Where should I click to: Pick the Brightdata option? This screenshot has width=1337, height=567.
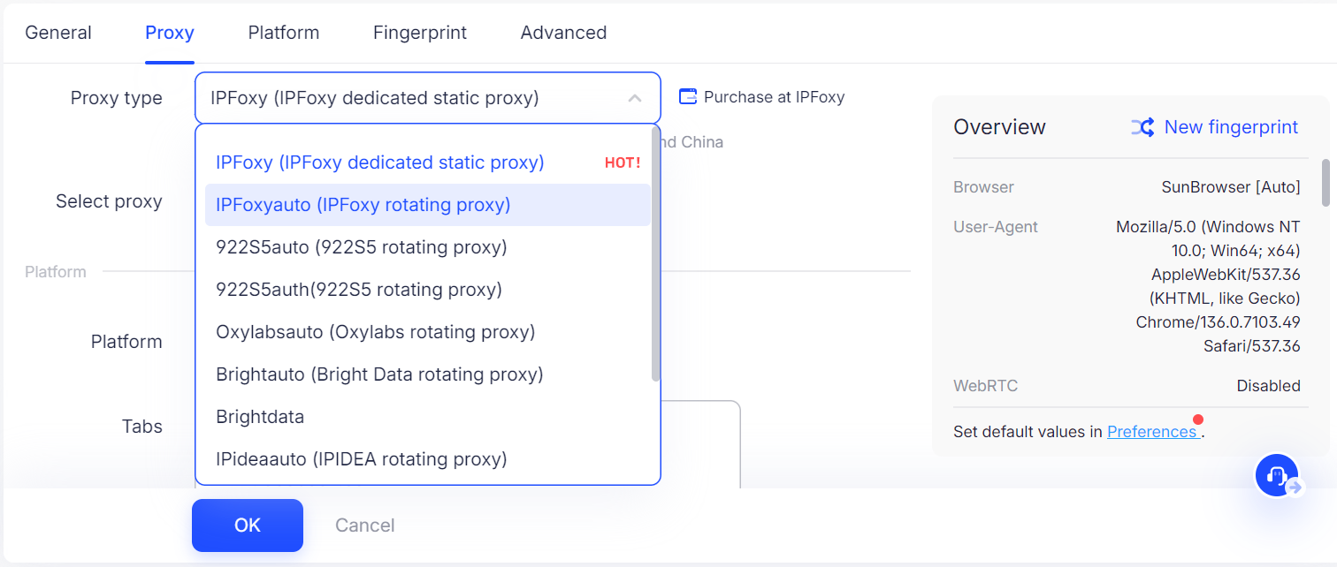tap(260, 417)
